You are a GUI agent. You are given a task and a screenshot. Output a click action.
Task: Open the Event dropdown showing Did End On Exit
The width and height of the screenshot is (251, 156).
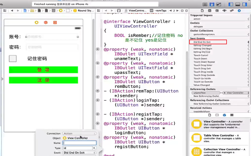[x=79, y=153]
